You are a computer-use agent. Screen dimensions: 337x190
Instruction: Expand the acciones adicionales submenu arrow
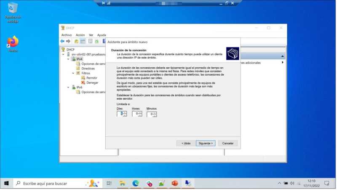coord(282,63)
